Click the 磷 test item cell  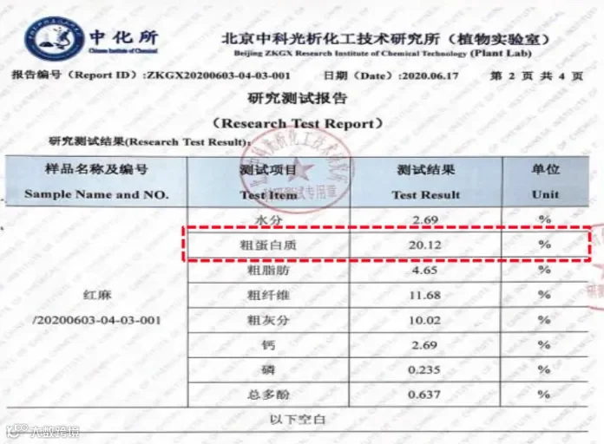tap(268, 370)
